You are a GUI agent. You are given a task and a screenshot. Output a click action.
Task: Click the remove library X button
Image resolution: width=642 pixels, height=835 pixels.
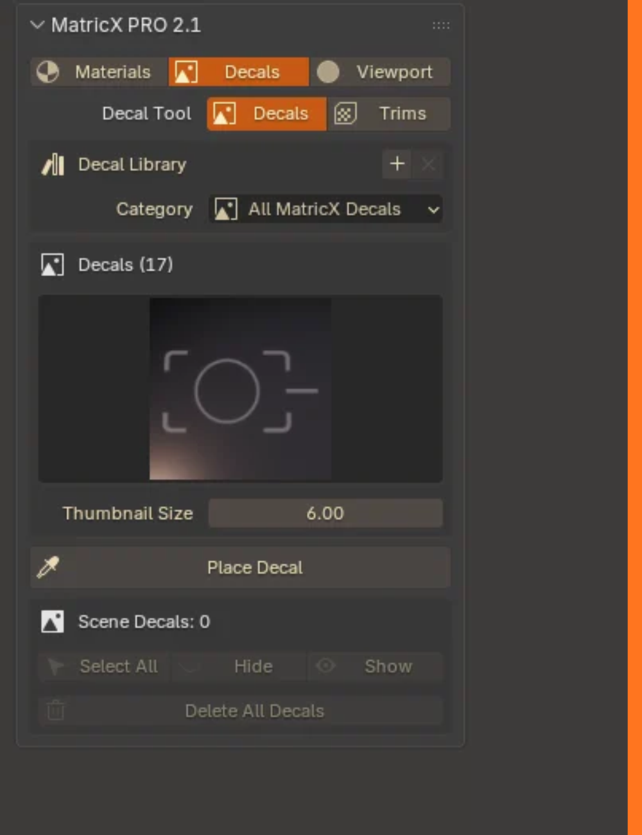click(x=428, y=164)
